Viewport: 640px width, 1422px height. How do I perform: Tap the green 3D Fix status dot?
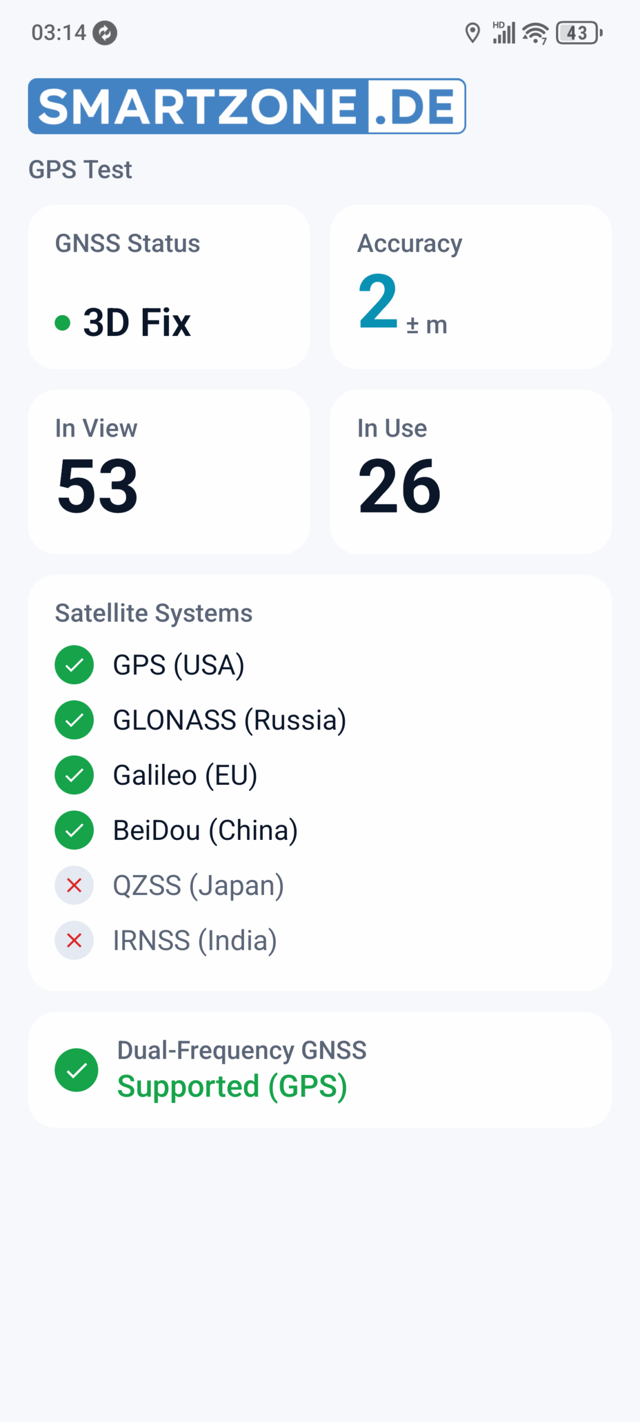pos(63,322)
